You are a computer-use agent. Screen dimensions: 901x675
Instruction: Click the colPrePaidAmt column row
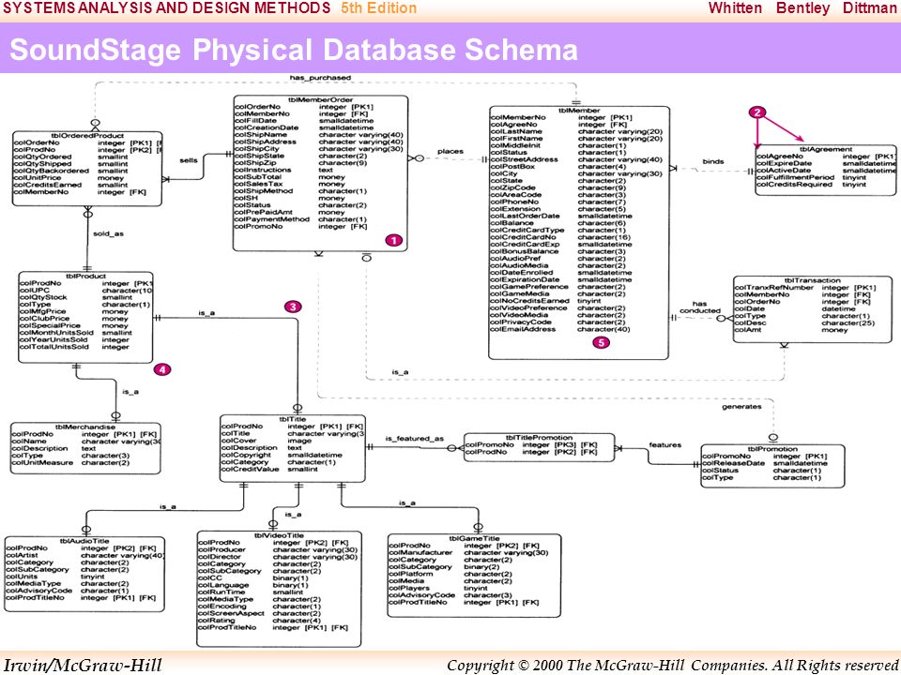[x=290, y=212]
